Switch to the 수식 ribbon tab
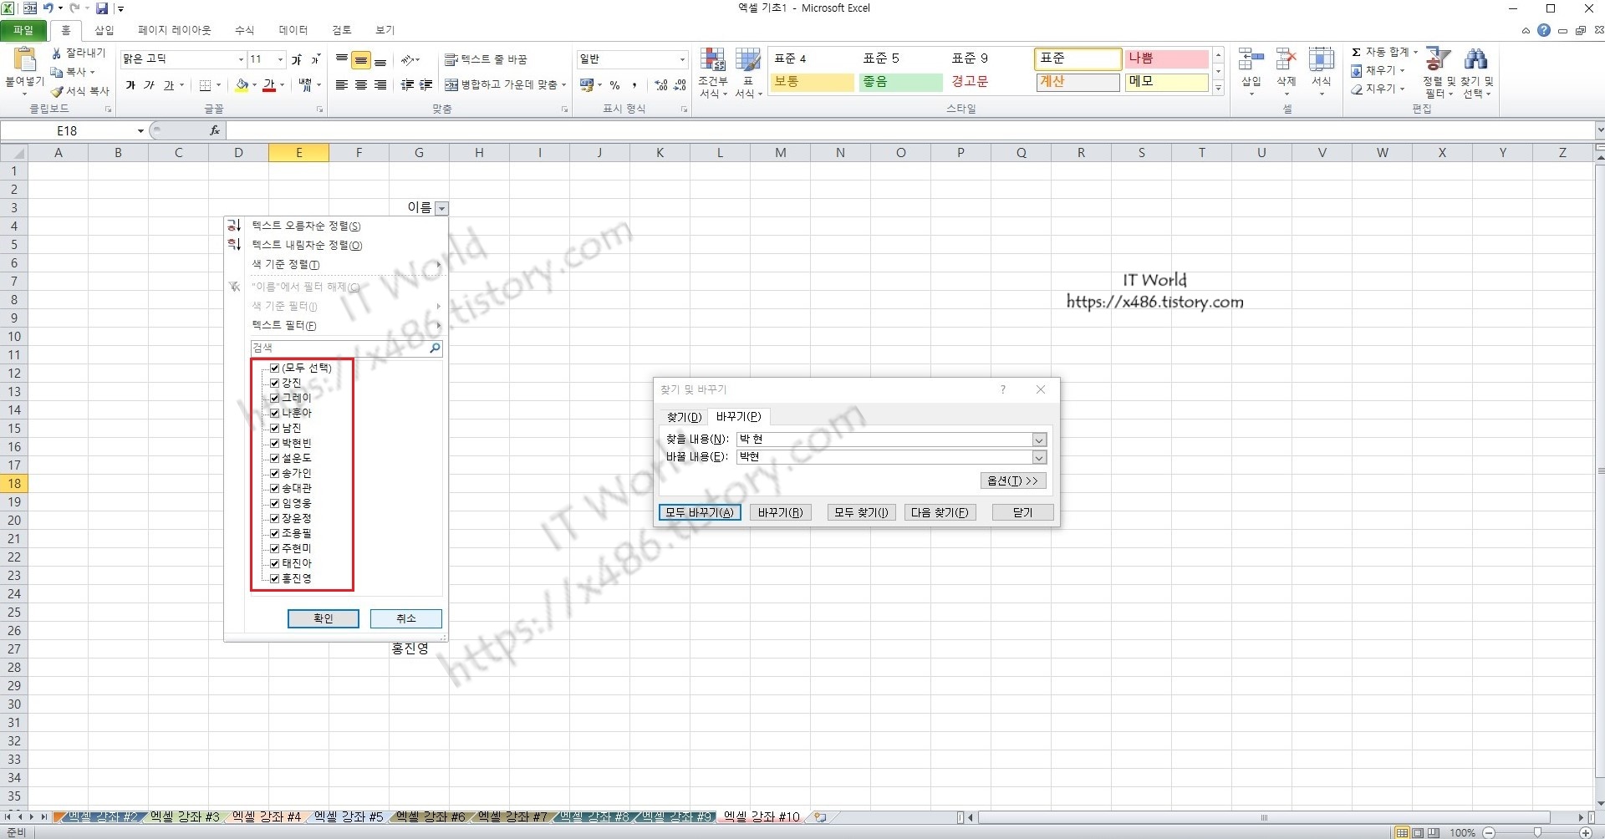 (x=244, y=30)
